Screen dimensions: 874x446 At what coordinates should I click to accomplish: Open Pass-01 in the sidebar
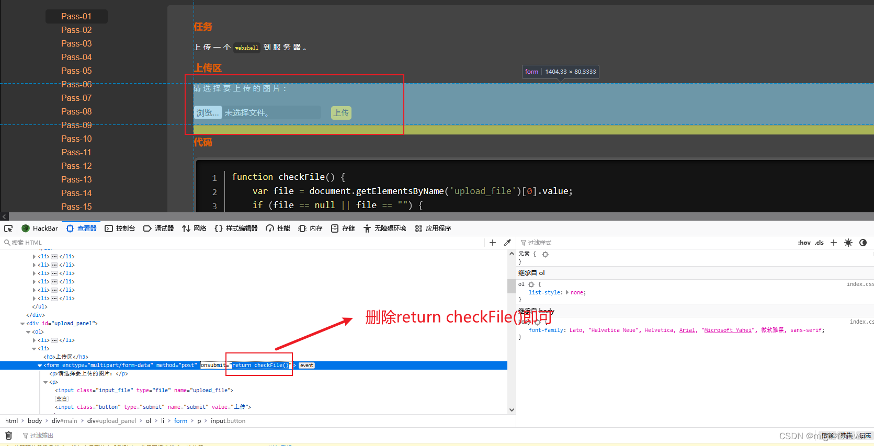point(76,16)
